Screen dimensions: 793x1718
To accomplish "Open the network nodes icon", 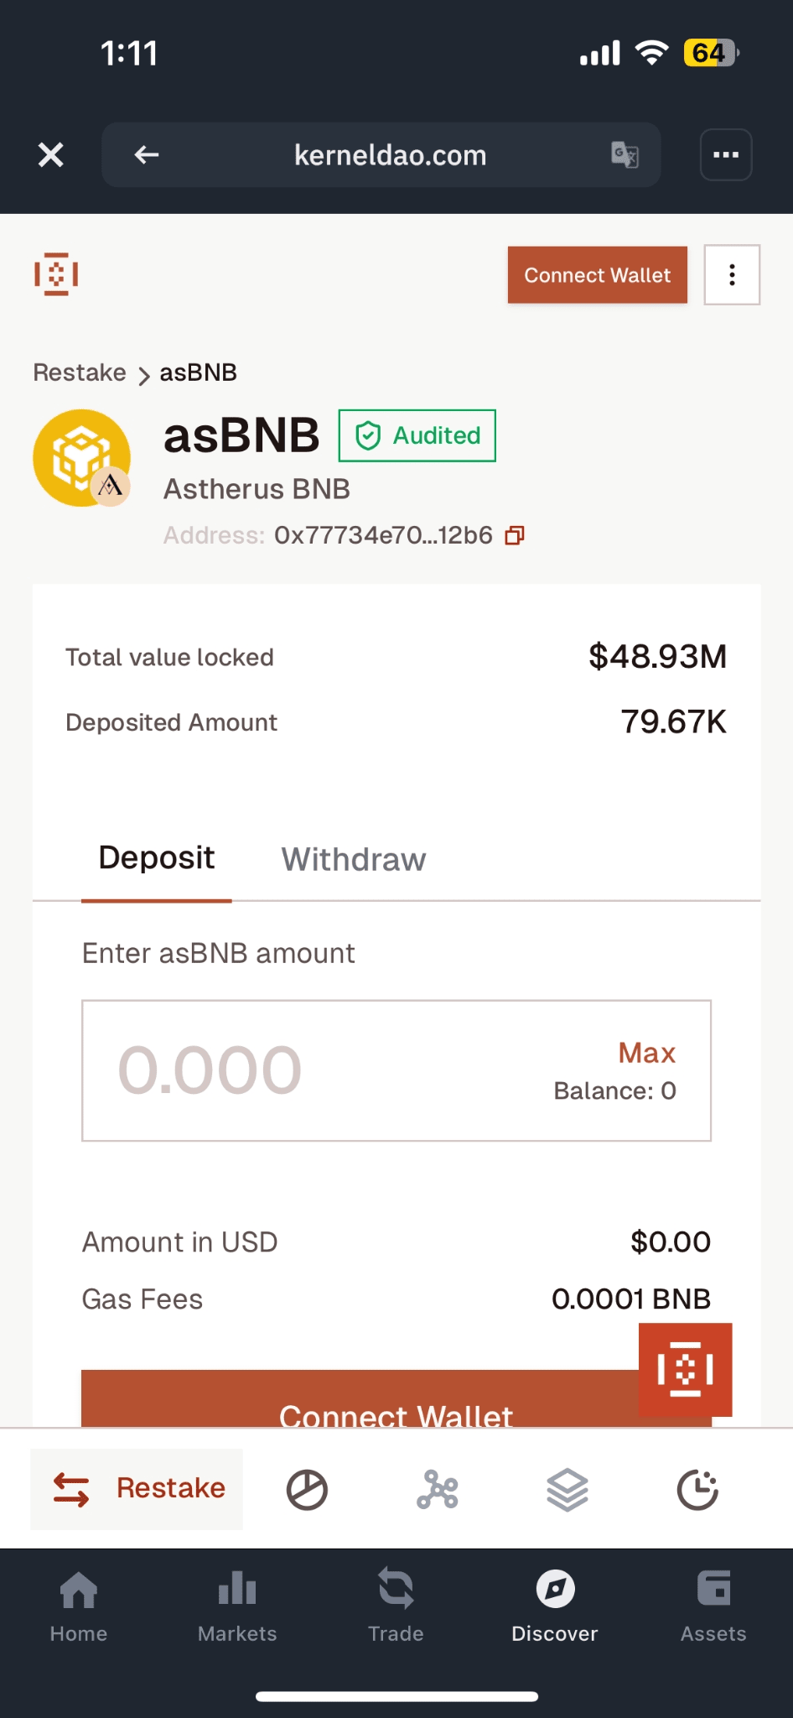I will 438,1490.
